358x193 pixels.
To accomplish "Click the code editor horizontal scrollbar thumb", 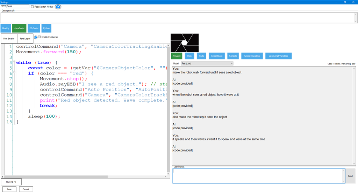I will [x=56, y=177].
